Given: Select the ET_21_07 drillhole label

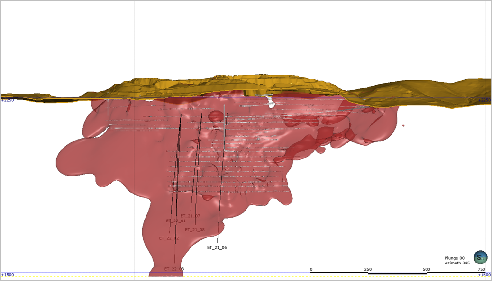Looking at the screenshot, I should [x=190, y=216].
